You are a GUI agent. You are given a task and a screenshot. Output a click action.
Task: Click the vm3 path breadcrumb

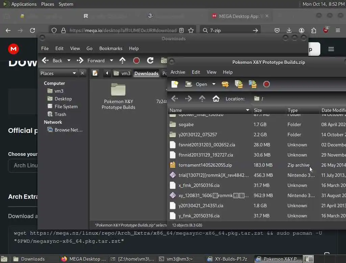[x=122, y=73]
